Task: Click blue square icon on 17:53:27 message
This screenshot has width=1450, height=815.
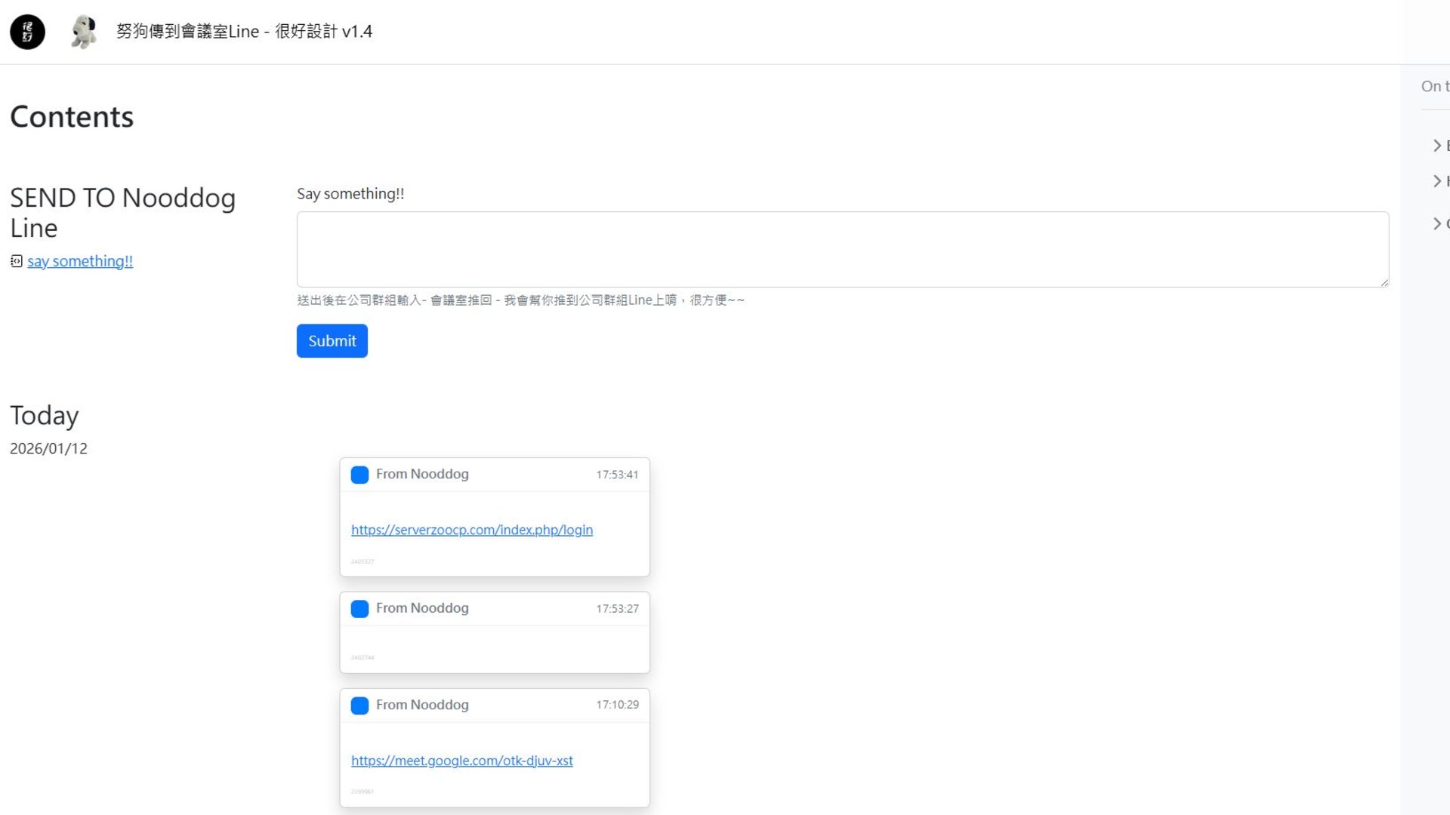Action: [x=359, y=609]
